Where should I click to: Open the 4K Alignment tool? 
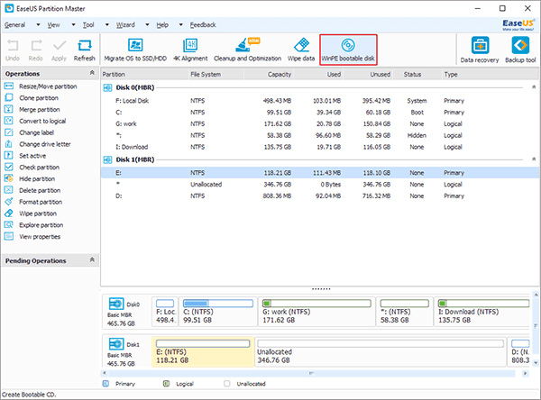pos(189,48)
